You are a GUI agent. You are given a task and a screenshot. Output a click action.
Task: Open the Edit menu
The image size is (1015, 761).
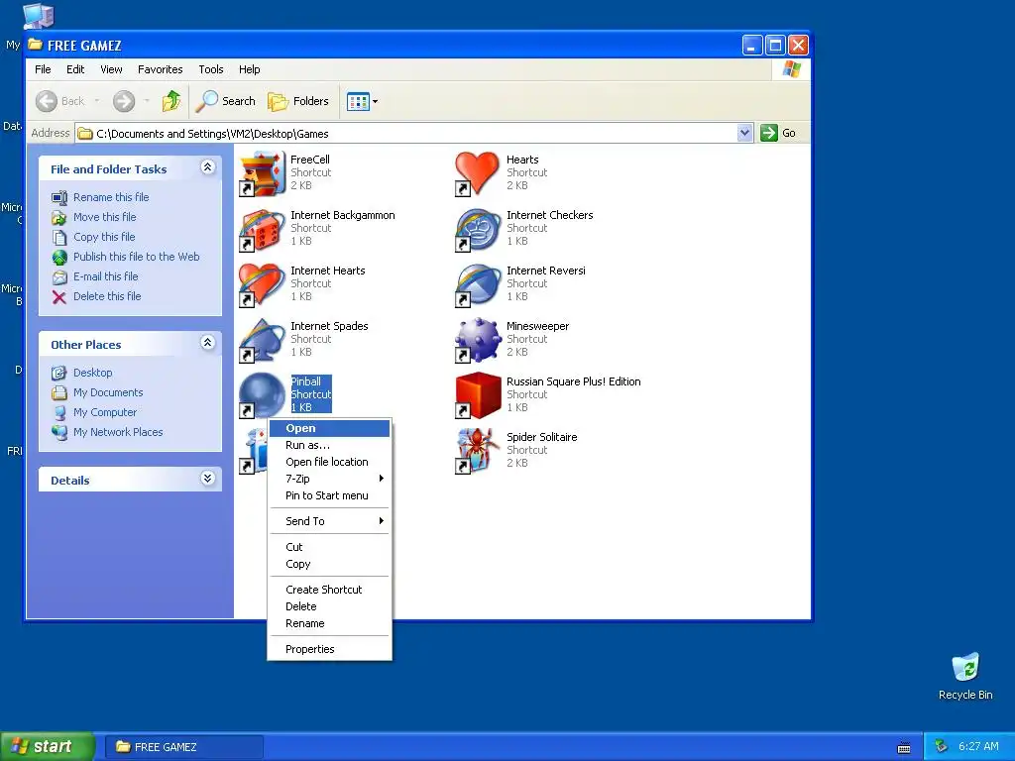75,69
